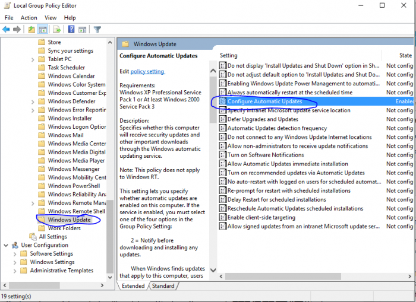Expand the Software Settings node
The width and height of the screenshot is (416, 302).
click(15, 254)
